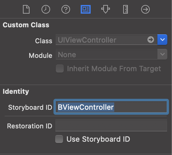Click into the Module None field
Image resolution: width=172 pixels, height=155 pixels.
point(107,54)
